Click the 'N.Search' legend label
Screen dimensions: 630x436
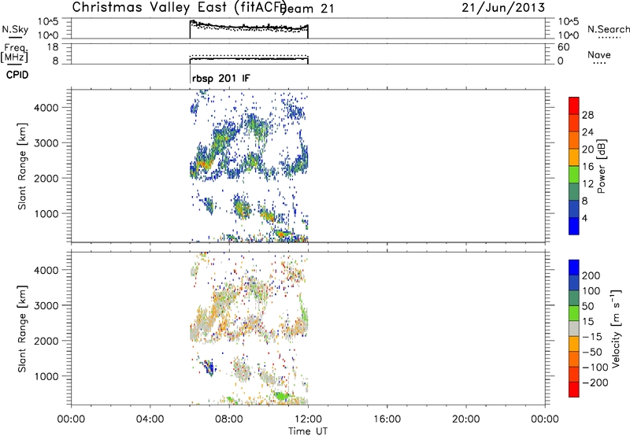pos(608,29)
